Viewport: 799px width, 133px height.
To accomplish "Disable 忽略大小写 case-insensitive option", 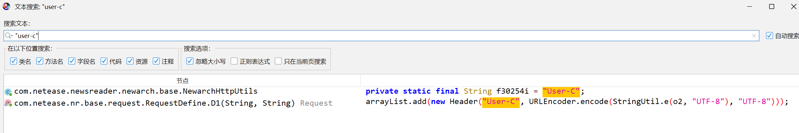I will click(x=190, y=61).
